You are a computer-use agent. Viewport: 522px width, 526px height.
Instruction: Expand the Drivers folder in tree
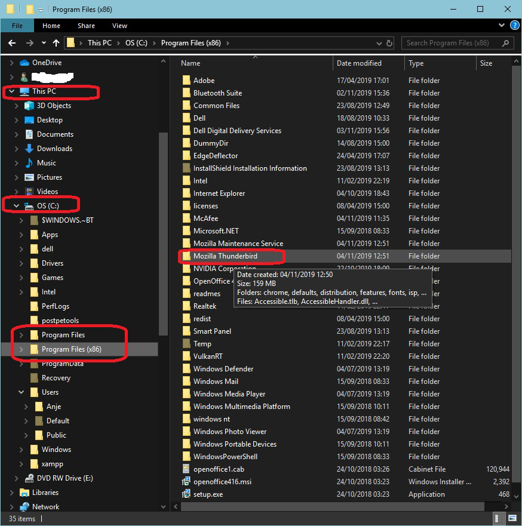pyautogui.click(x=21, y=263)
